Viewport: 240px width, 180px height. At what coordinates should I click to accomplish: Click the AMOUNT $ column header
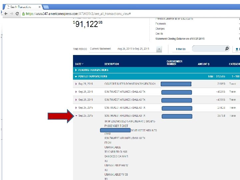pos(203,64)
